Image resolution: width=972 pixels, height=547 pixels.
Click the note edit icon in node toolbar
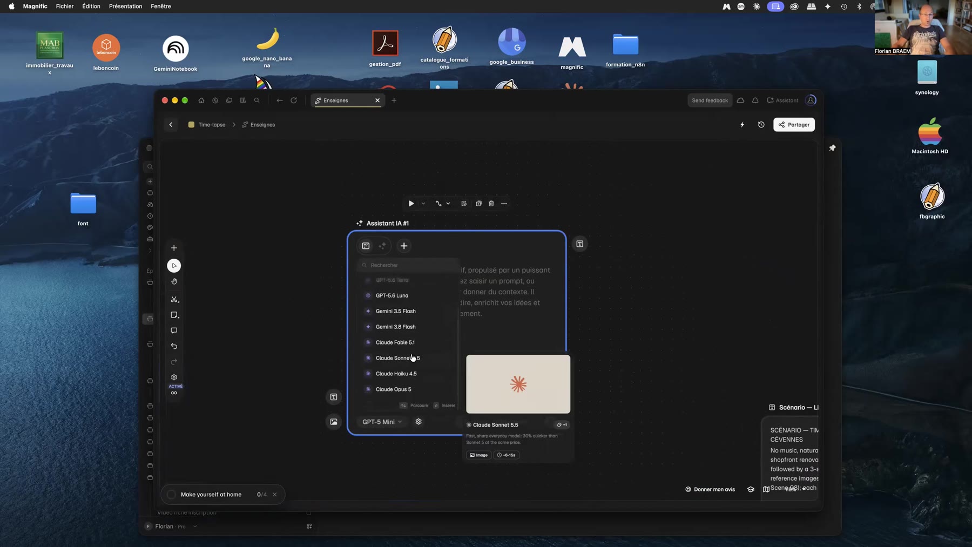[464, 204]
